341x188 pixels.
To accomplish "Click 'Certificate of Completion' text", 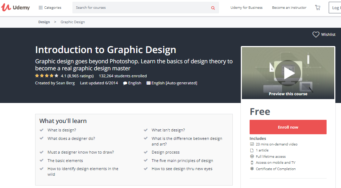I will [x=276, y=169].
